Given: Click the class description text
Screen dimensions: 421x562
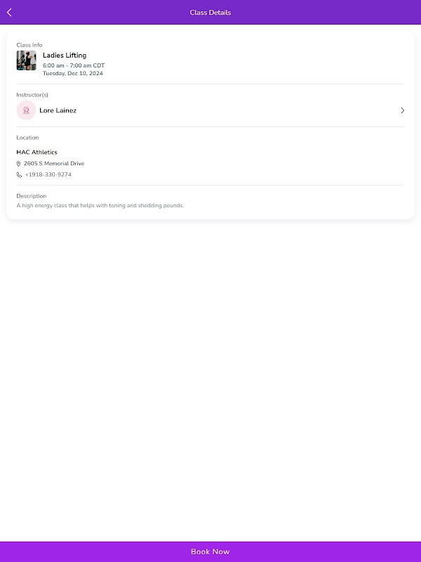Looking at the screenshot, I should pos(100,206).
